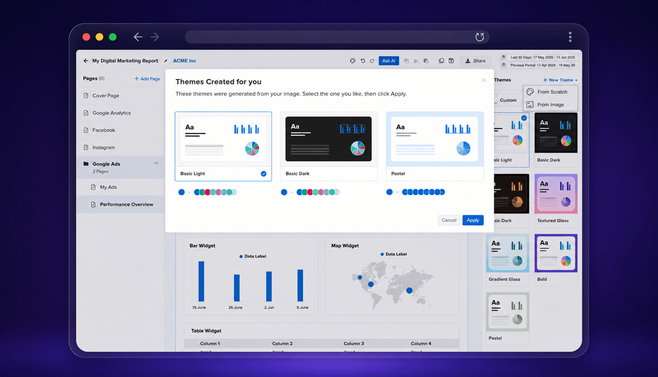Click the scissors cut icon

point(416,61)
